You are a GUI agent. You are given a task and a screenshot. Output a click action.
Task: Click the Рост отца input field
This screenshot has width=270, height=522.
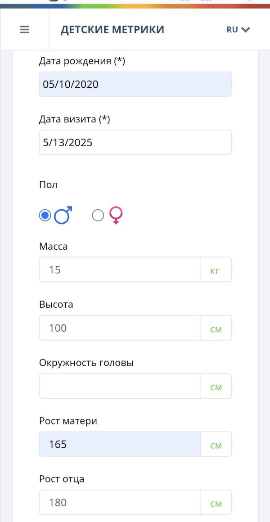[120, 502]
